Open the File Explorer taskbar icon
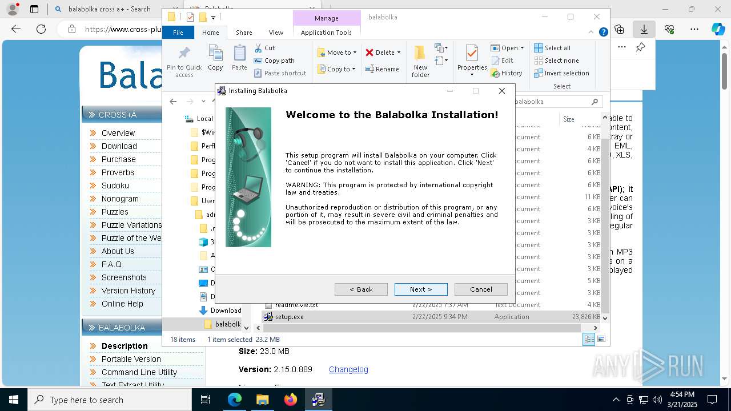The width and height of the screenshot is (731, 411). (x=262, y=400)
